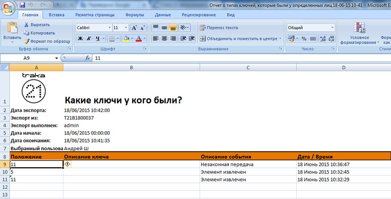391x199 pixels.
Task: Click the fx insert function icon
Action: click(87, 58)
